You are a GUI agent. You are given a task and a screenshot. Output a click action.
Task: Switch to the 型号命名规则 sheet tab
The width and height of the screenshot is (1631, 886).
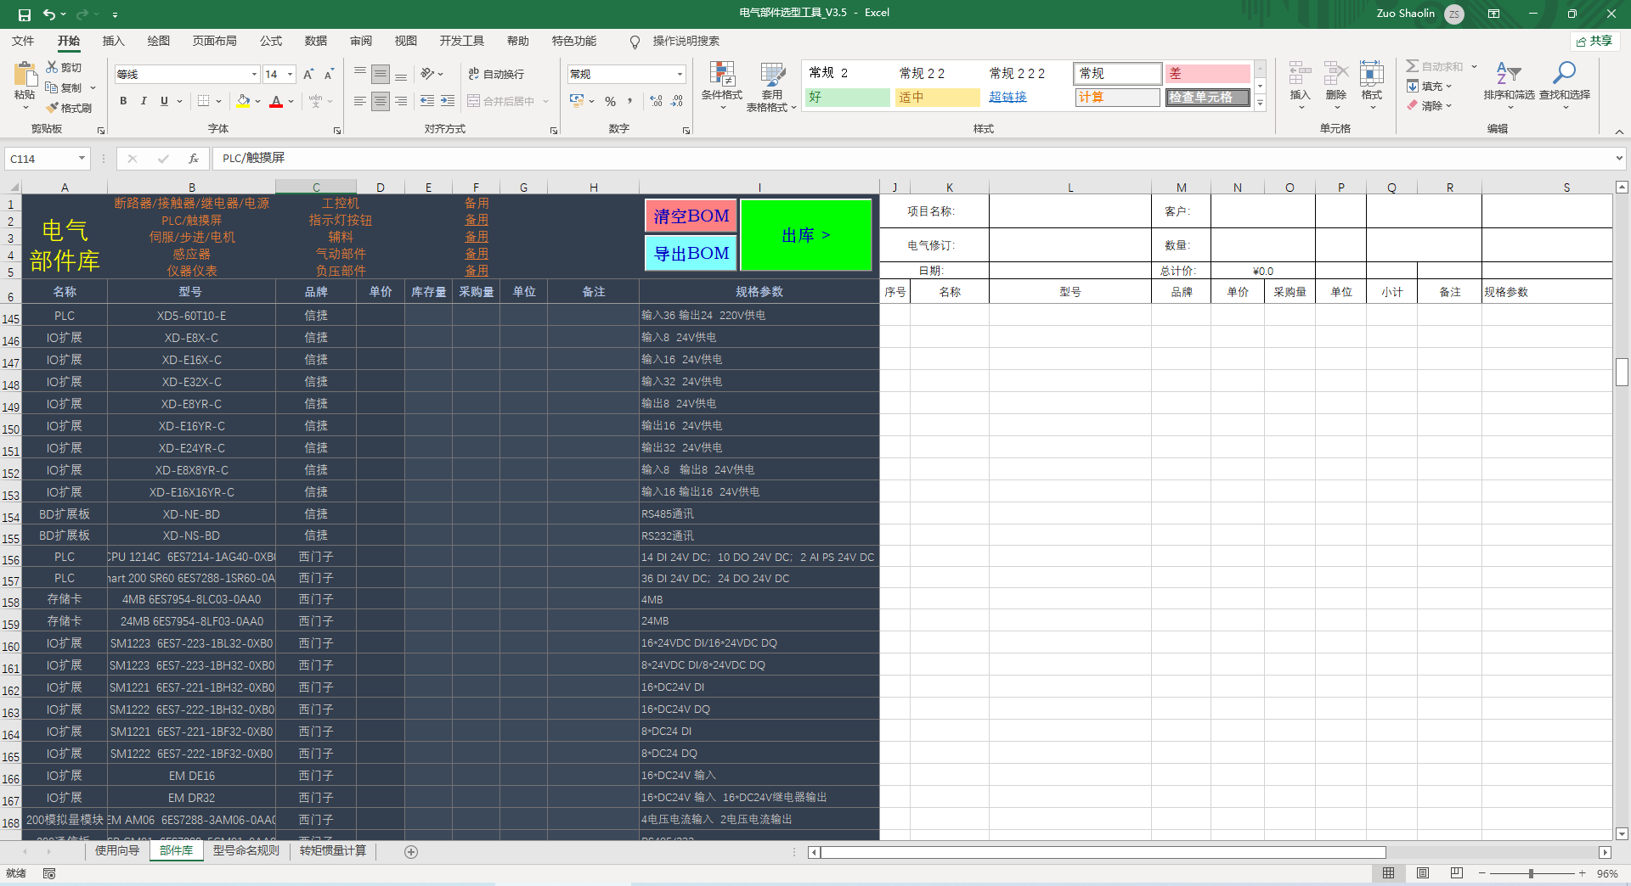tap(245, 851)
